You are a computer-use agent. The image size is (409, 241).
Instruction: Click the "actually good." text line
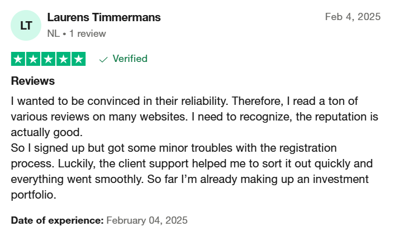pos(47,132)
